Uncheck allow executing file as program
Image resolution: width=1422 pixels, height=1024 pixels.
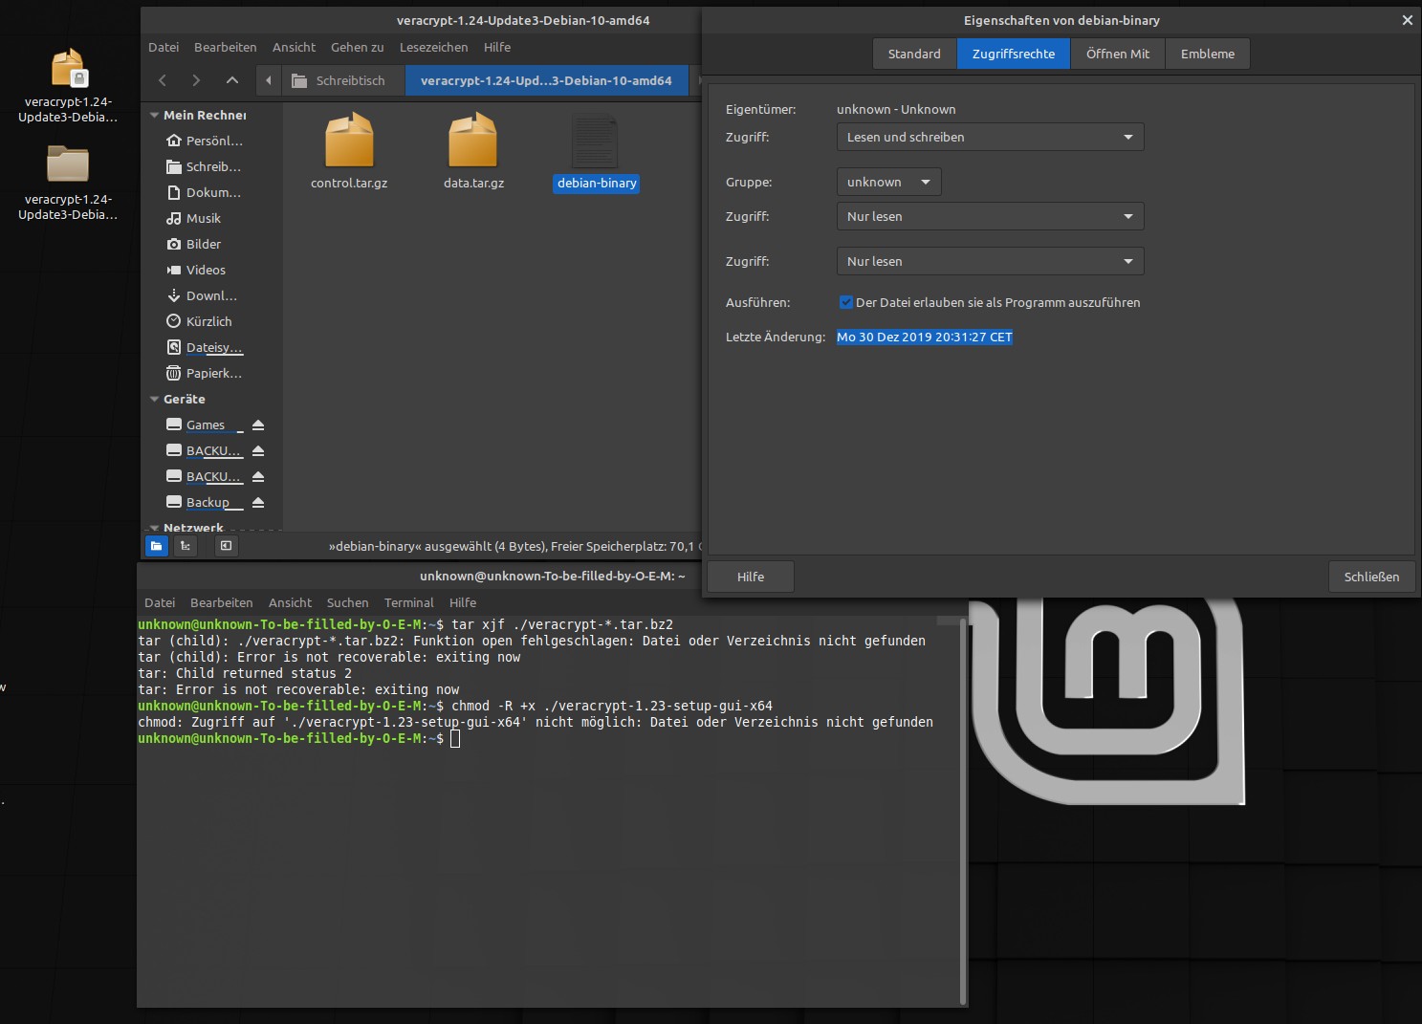pyautogui.click(x=846, y=302)
